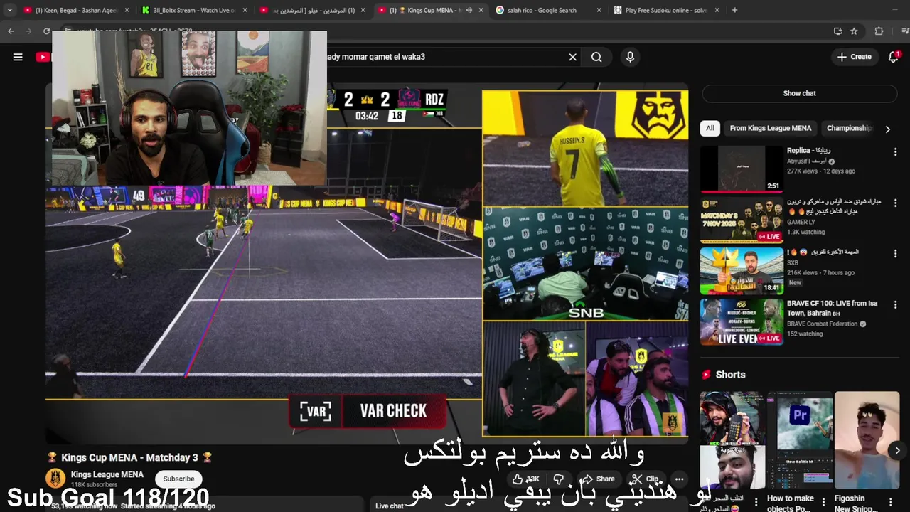Open the 'Figoshin New Snipp...' short
This screenshot has width=910, height=512.
(x=867, y=440)
